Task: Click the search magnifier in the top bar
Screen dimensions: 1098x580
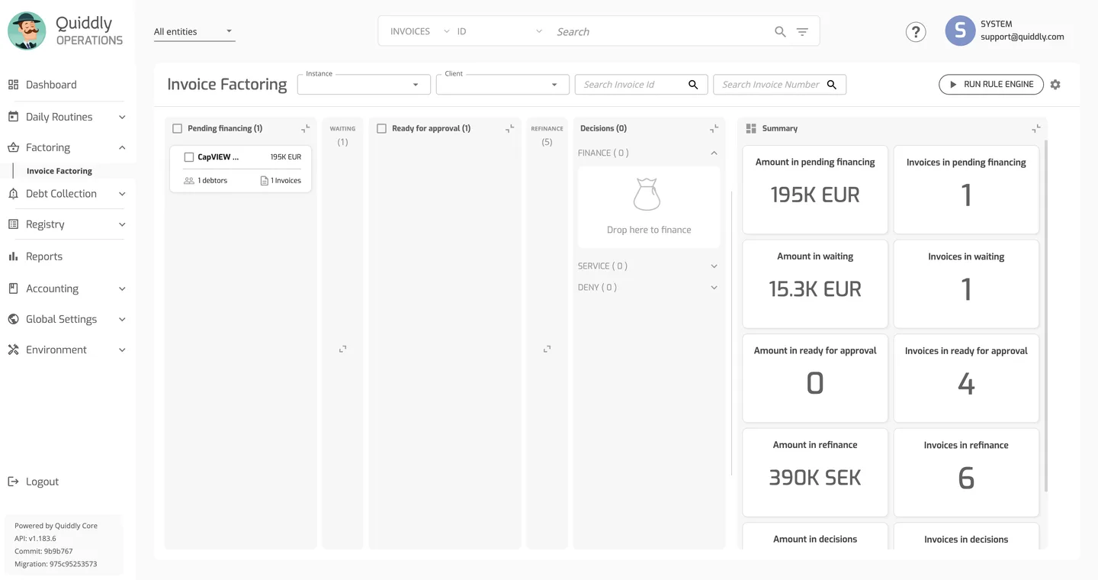Action: pos(780,31)
